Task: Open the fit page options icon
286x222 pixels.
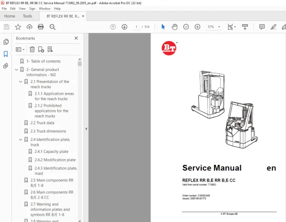Action: (230, 27)
